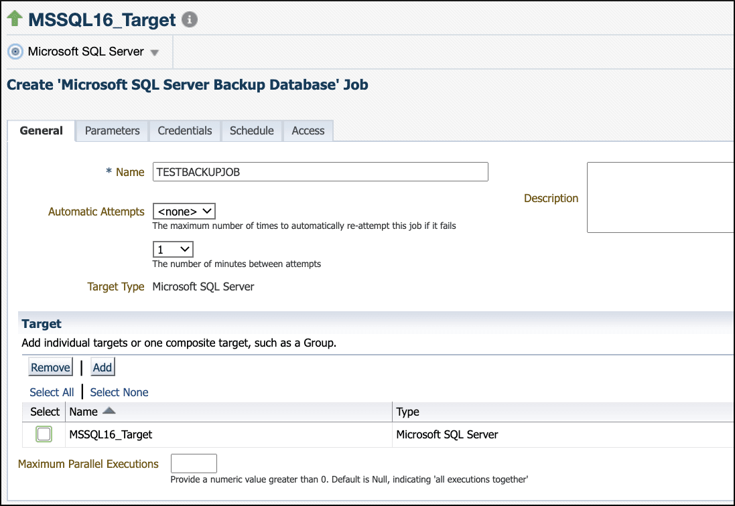Switch to the Schedule tab

(x=251, y=131)
